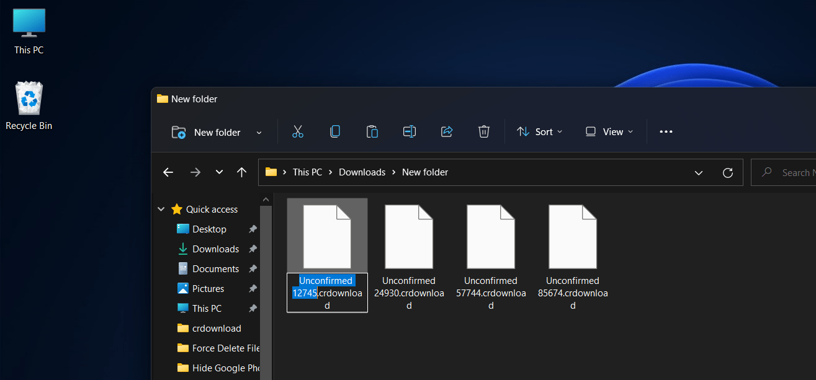Collapse the Quick access section
Viewport: 816px width, 380px height.
pyautogui.click(x=161, y=209)
